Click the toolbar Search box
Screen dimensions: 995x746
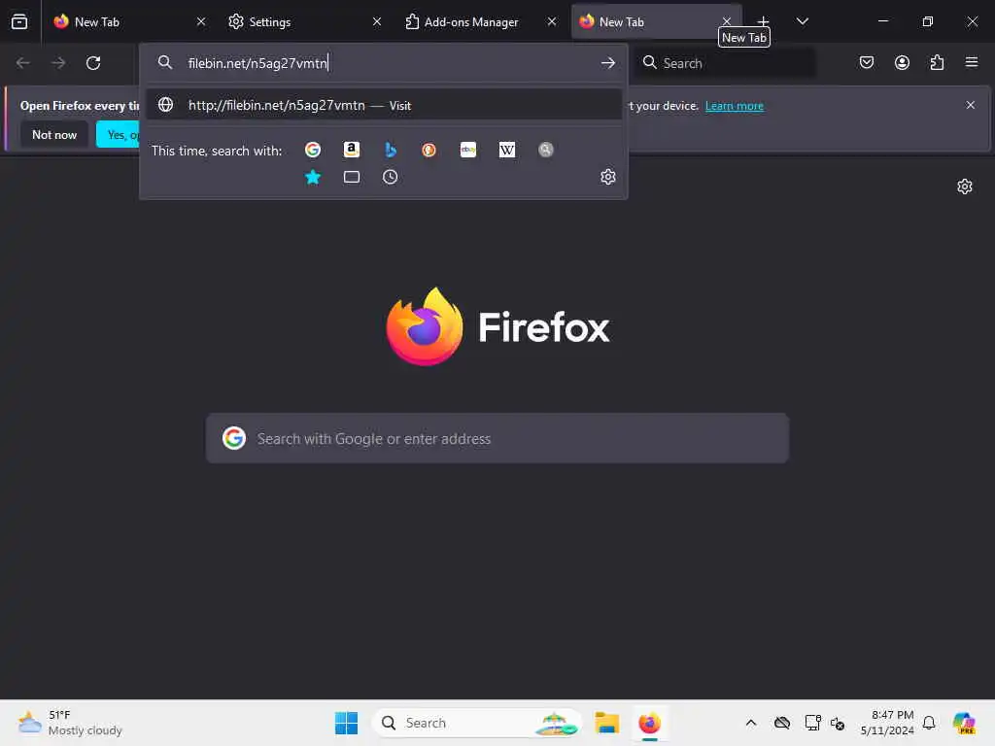point(725,63)
